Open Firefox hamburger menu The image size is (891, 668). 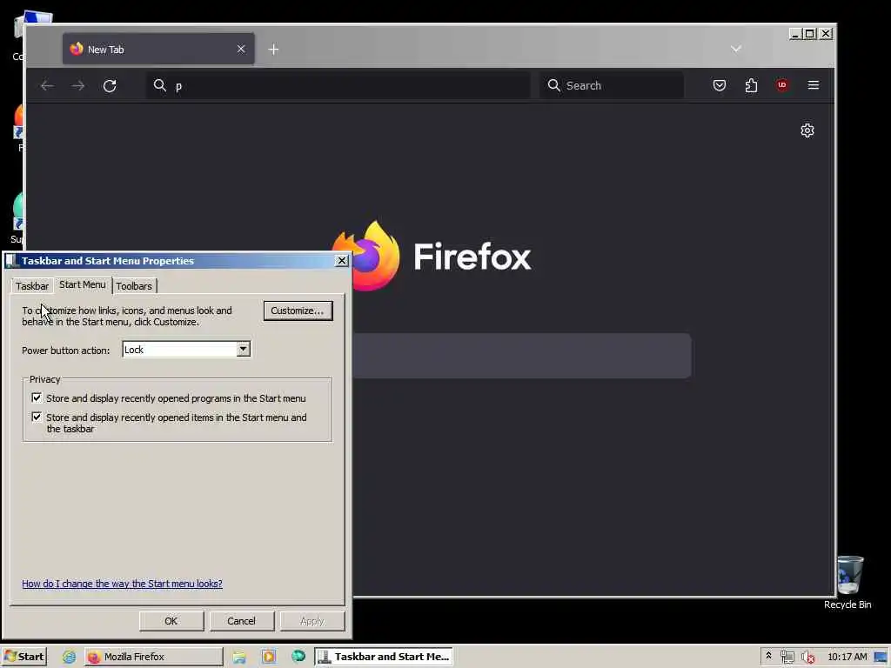814,85
